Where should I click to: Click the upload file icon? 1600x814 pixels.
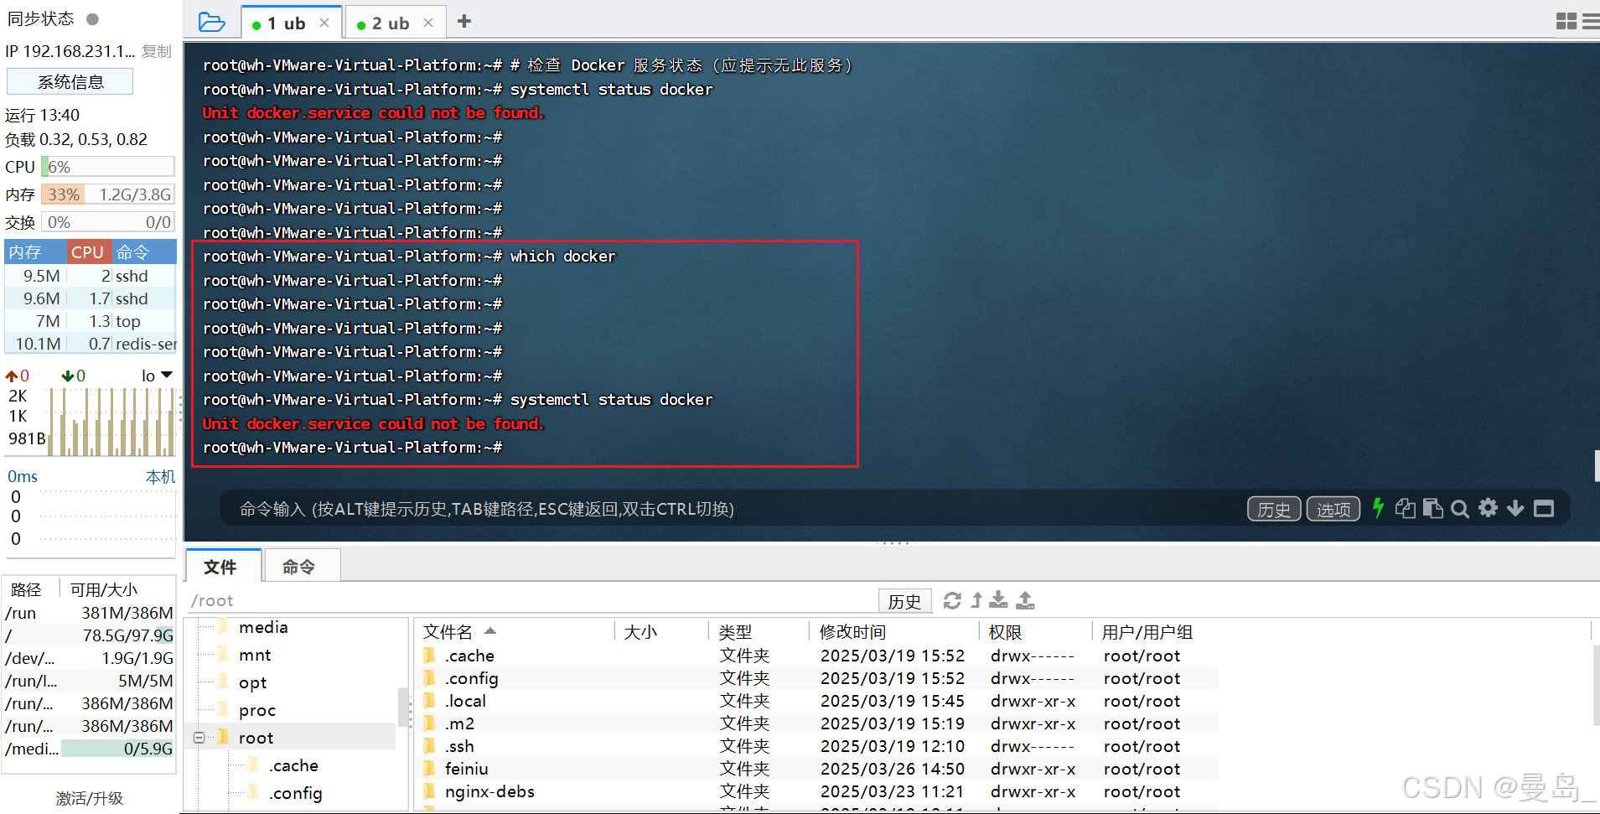coord(1025,600)
